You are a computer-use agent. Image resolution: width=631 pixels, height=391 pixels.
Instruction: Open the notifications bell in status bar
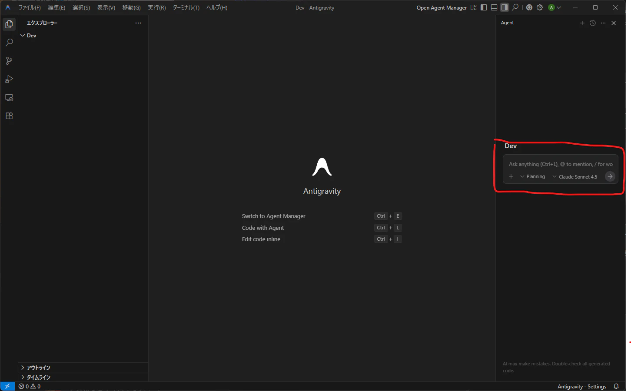click(x=616, y=386)
